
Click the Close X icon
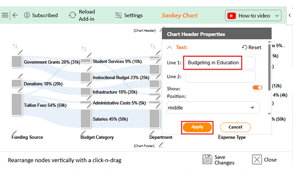coord(257,160)
